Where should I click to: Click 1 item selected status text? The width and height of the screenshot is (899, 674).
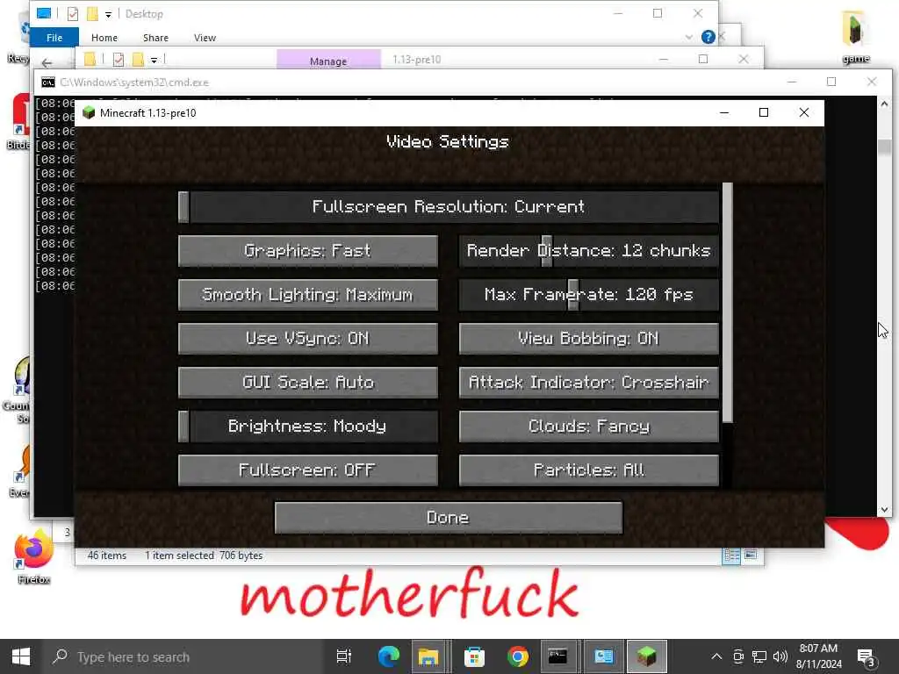tap(179, 556)
